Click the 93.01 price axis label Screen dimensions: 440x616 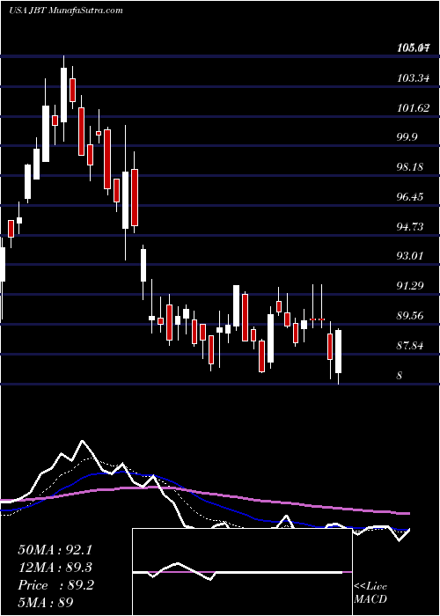(410, 256)
